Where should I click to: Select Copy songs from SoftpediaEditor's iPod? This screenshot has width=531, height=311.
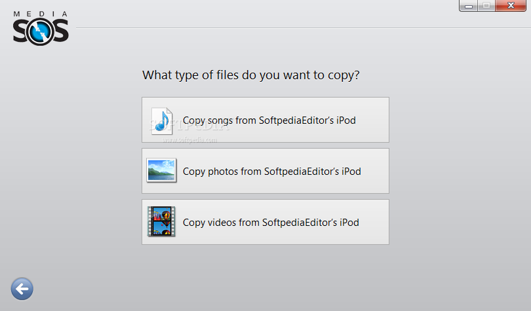click(x=265, y=120)
